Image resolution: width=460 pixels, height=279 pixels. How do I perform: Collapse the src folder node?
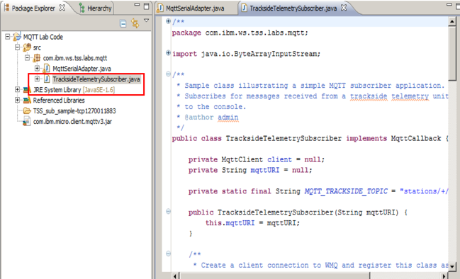pyautogui.click(x=17, y=47)
